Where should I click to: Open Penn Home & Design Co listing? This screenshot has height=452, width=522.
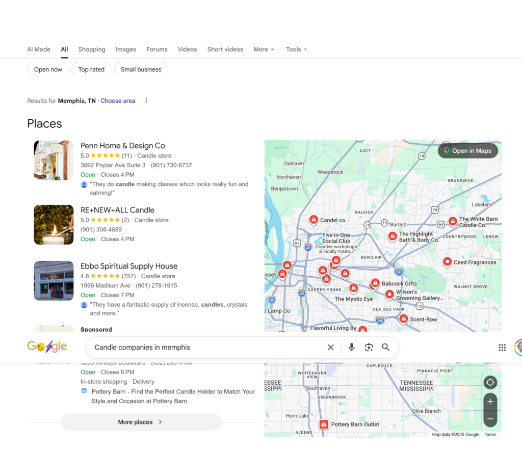pyautogui.click(x=122, y=146)
